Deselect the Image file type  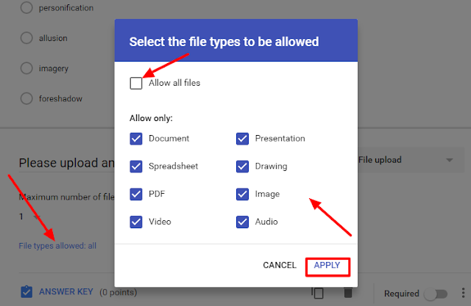pyautogui.click(x=243, y=194)
